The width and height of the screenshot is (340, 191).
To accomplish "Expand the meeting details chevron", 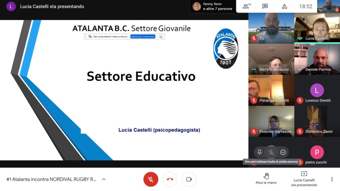I will (x=104, y=179).
